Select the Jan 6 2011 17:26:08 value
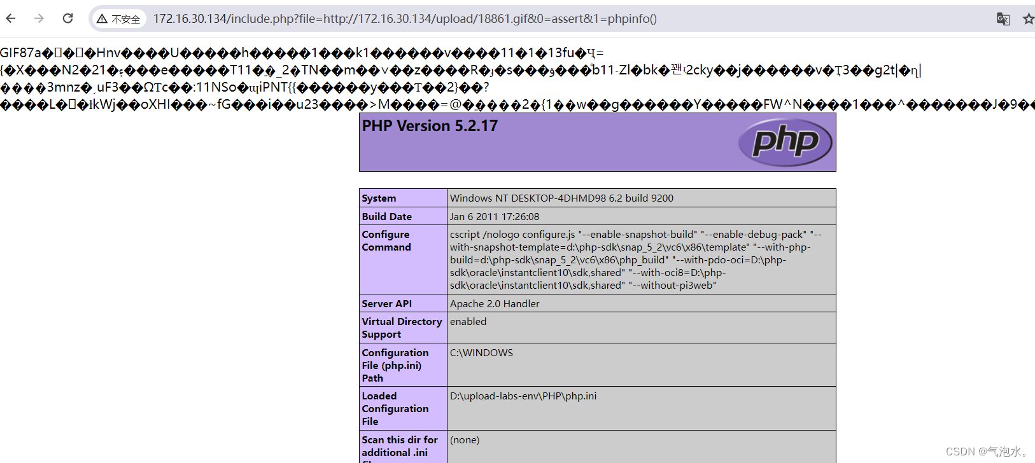The height and width of the screenshot is (463, 1035). pos(495,217)
